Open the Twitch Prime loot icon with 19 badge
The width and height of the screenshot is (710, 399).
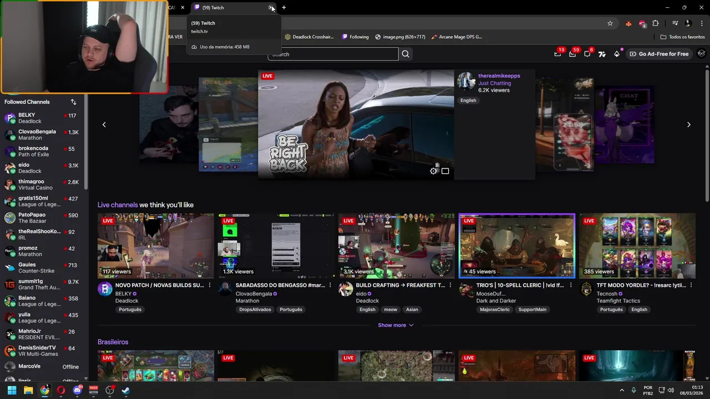click(x=557, y=54)
